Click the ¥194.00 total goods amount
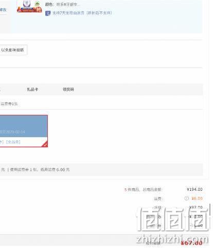Screen dimensions: 213x248 [194, 189]
